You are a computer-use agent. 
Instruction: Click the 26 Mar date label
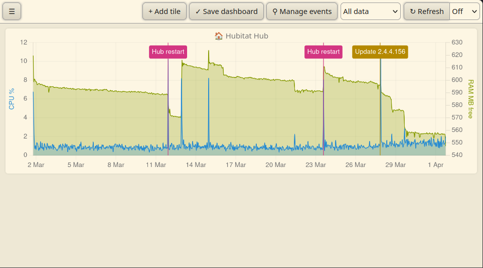tap(356, 165)
